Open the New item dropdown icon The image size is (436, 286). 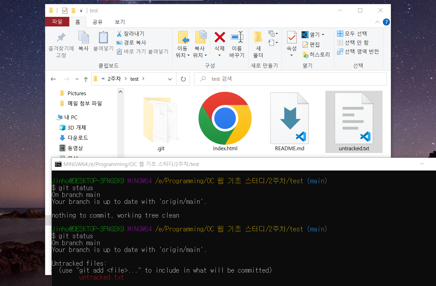pos(273,34)
